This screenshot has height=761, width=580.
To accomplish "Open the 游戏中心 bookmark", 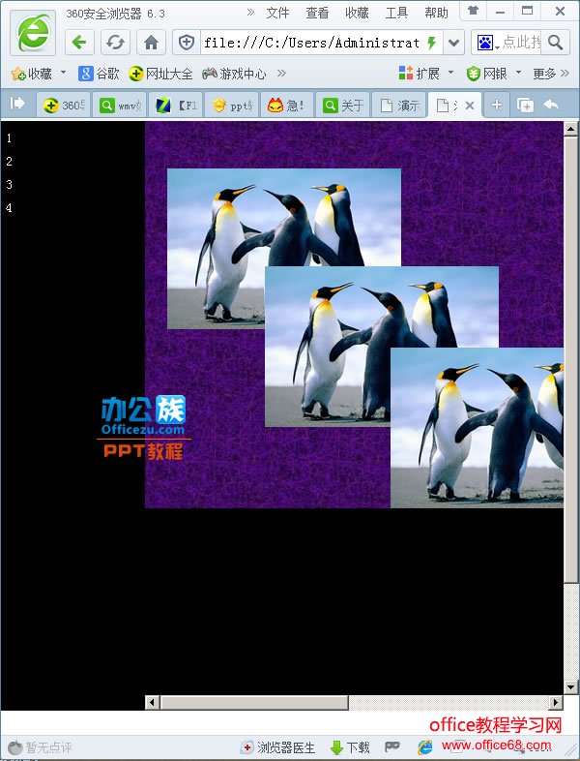I will (235, 74).
